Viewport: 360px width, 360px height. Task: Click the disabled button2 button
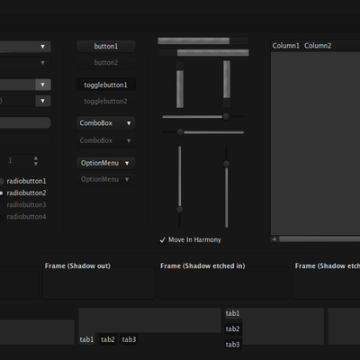click(x=106, y=62)
